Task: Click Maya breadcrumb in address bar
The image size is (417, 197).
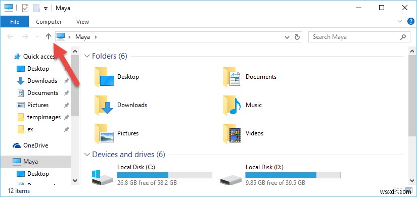Action: tap(82, 37)
